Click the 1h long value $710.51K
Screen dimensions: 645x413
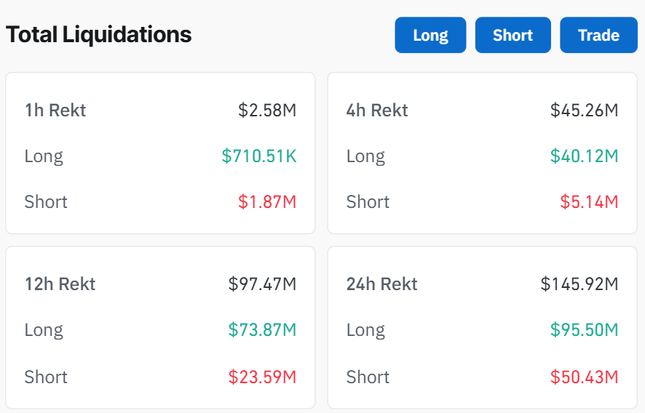tap(258, 156)
